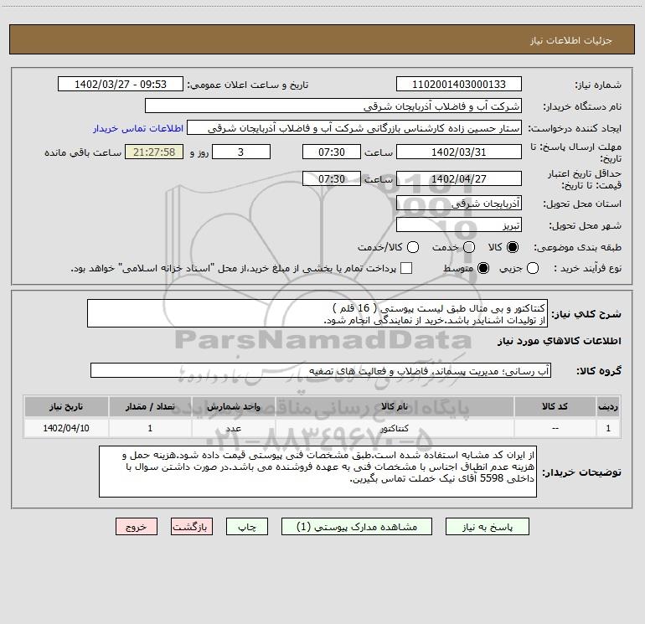Select the کالا/خدمت radio button
645x624 pixels.
point(413,247)
